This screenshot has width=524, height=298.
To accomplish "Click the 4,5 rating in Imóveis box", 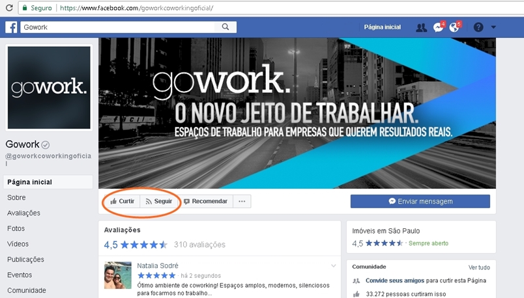I will [x=357, y=243].
